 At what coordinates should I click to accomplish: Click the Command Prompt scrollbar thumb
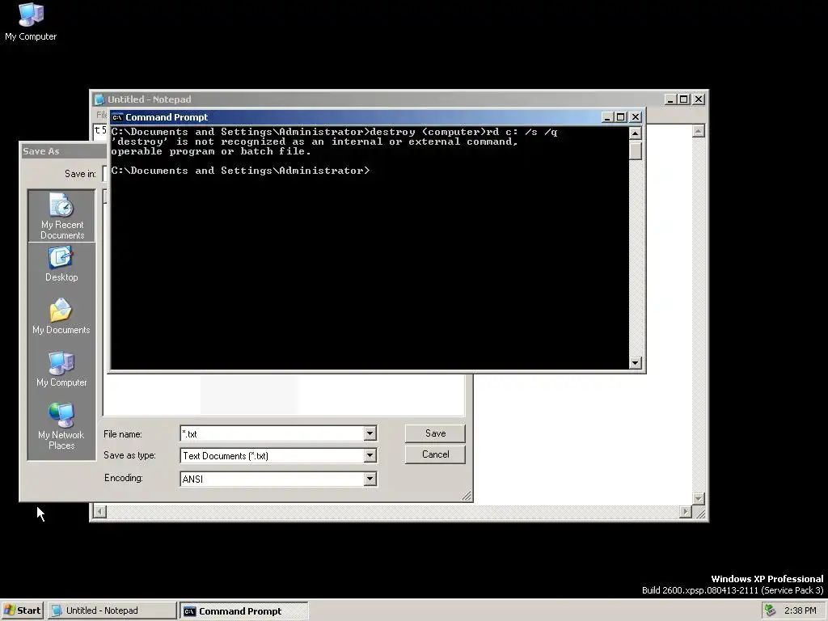[x=636, y=150]
